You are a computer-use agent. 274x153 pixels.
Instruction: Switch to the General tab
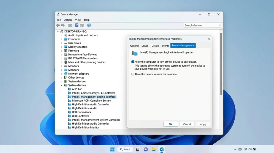(134, 46)
